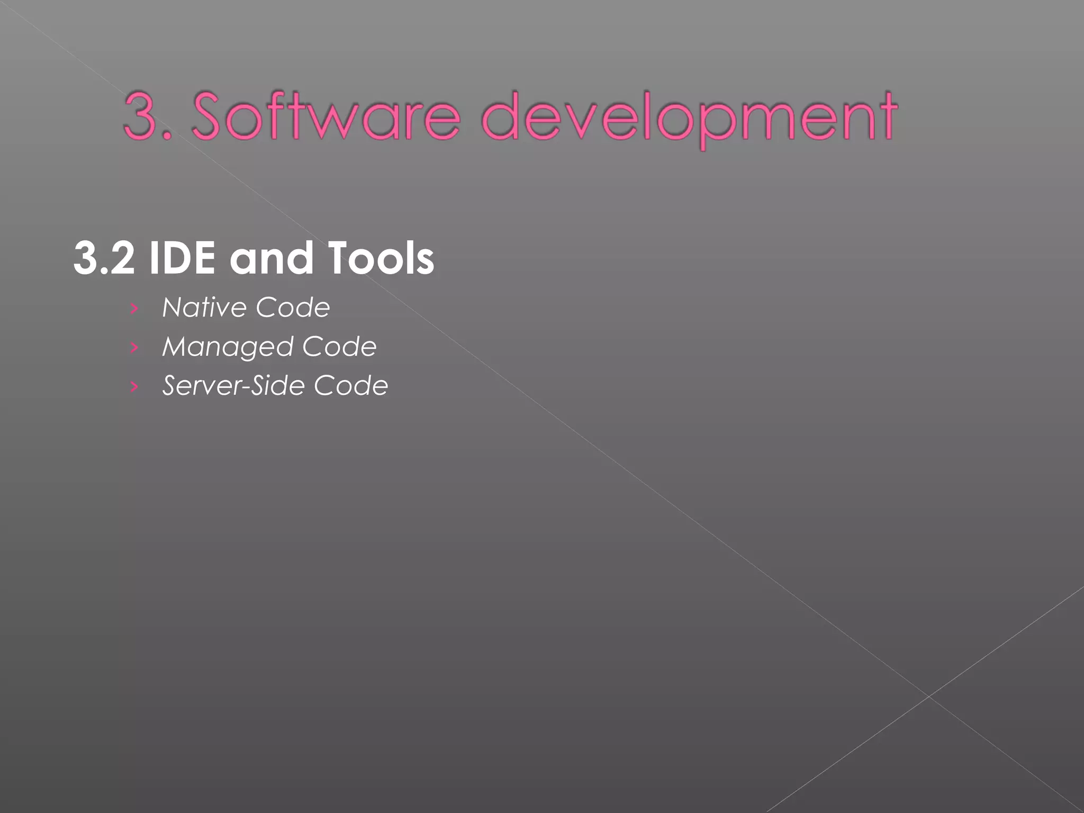1084x813 pixels.
Task: Click the pink arrow bullet before Managed Code
Action: pos(134,348)
